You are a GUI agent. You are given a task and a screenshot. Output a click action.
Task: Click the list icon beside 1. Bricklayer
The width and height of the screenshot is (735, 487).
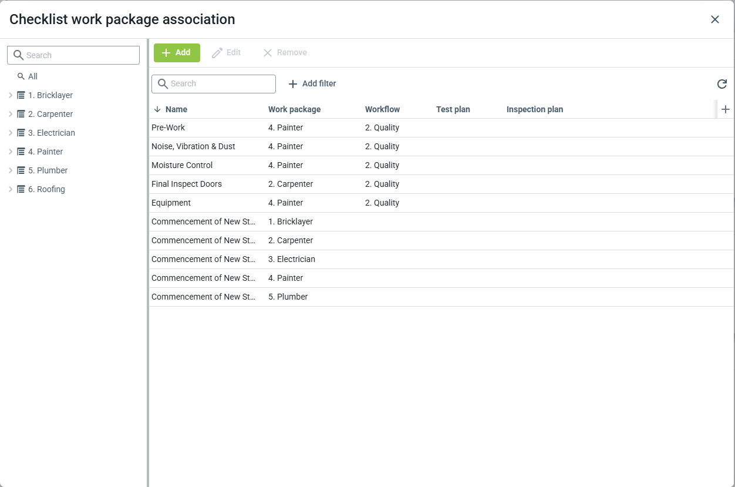tap(21, 95)
